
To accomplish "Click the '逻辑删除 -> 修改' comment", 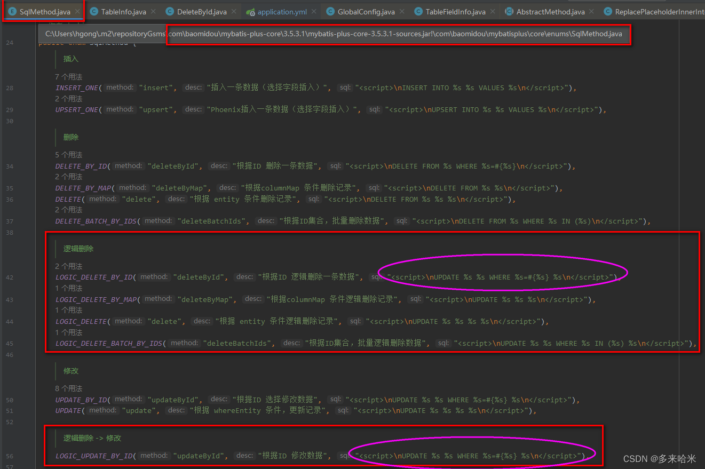I will [92, 438].
